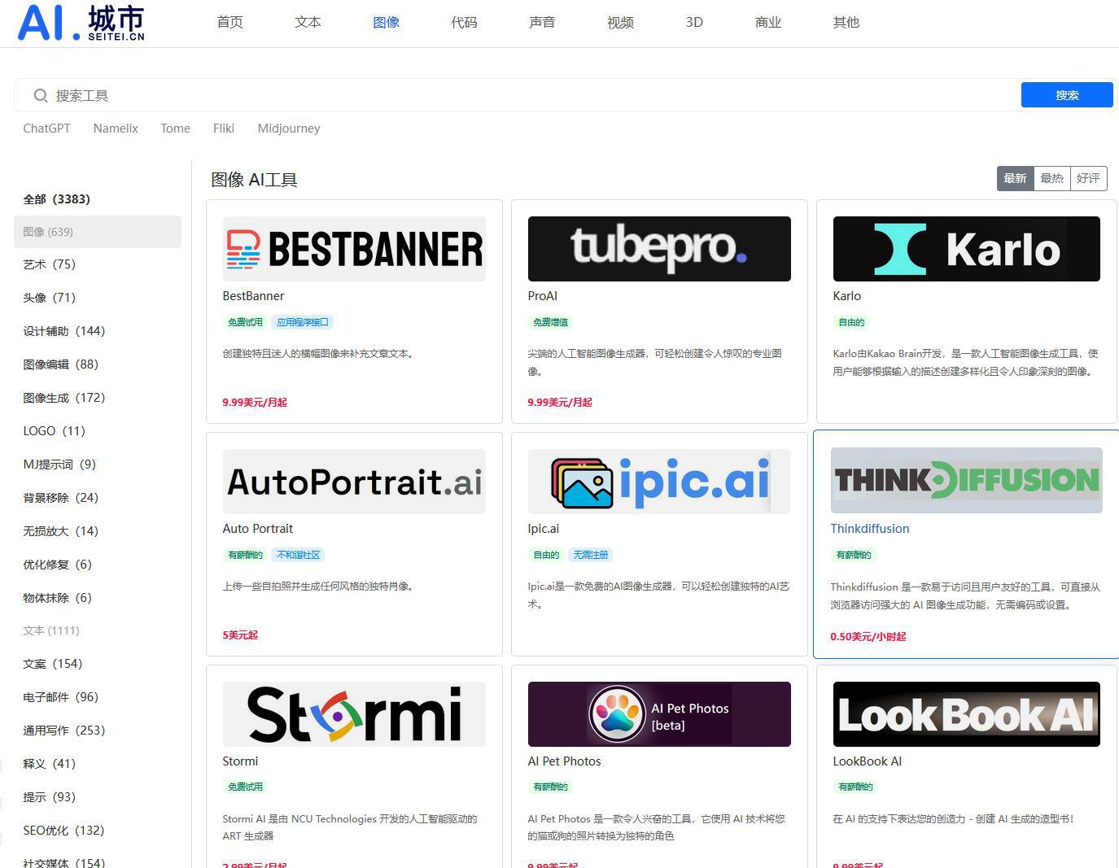Image resolution: width=1119 pixels, height=868 pixels.
Task: Select 物体抹除 (6) category
Action: (58, 598)
